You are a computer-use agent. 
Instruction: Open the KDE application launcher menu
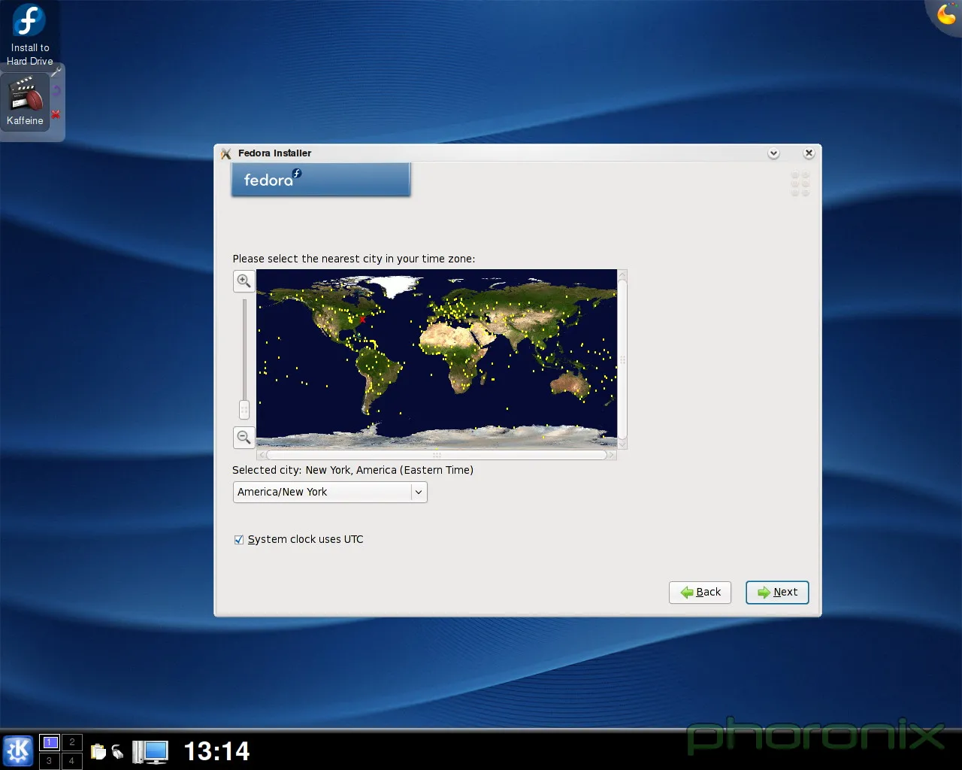tap(19, 750)
